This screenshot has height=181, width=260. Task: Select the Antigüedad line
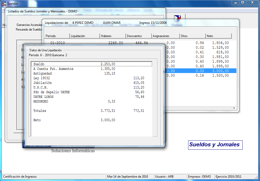[92, 73]
